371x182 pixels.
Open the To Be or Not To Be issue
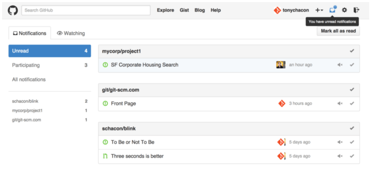pos(133,142)
